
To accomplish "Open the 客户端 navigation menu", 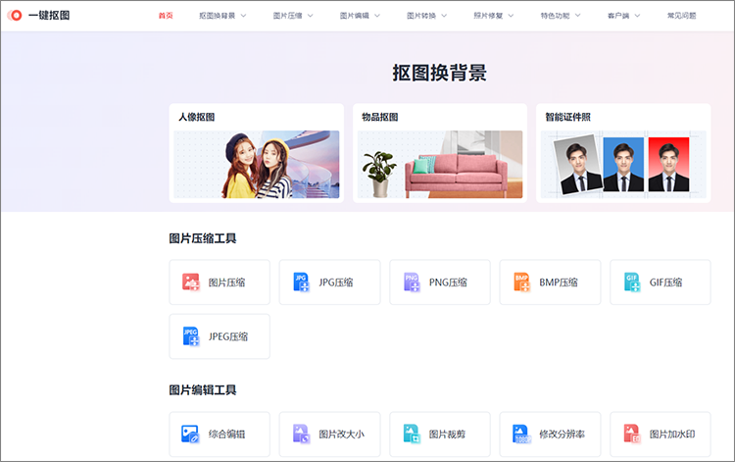I will click(x=618, y=16).
